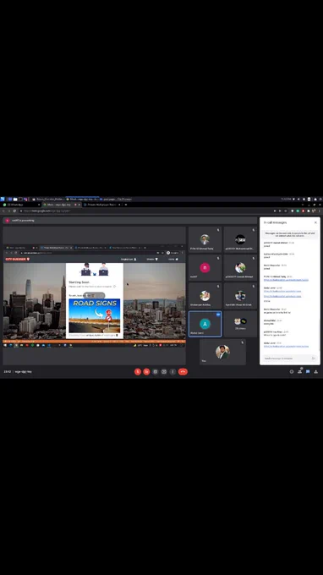
Task: Open meeting details info icon
Action: click(292, 371)
